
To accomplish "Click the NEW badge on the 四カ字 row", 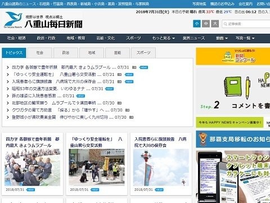I will click(144, 67).
